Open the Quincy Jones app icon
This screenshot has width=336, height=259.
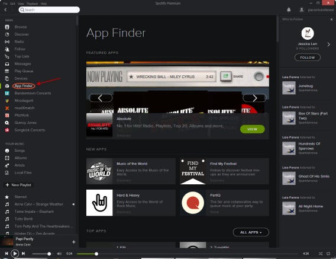[x=7, y=123]
